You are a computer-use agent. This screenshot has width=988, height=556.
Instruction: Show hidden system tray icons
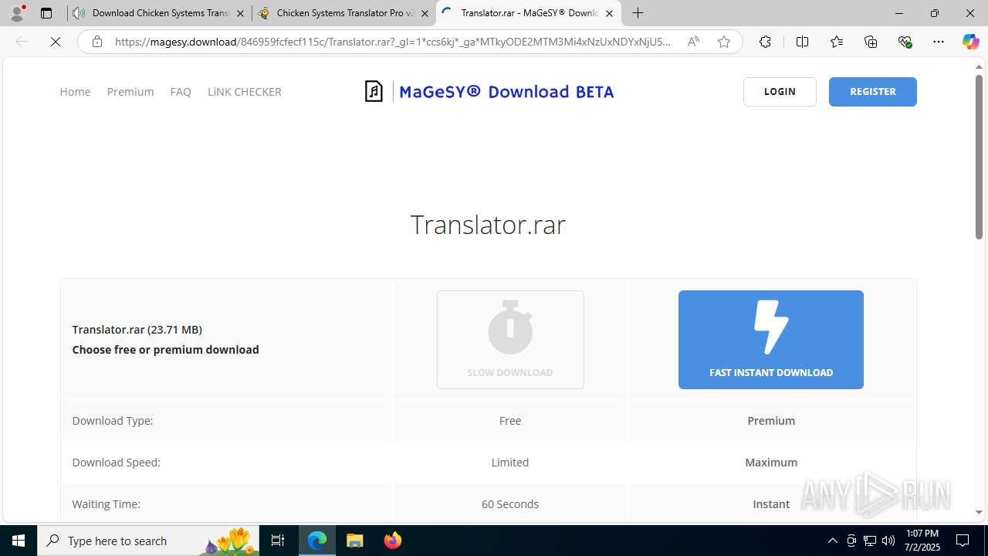832,541
